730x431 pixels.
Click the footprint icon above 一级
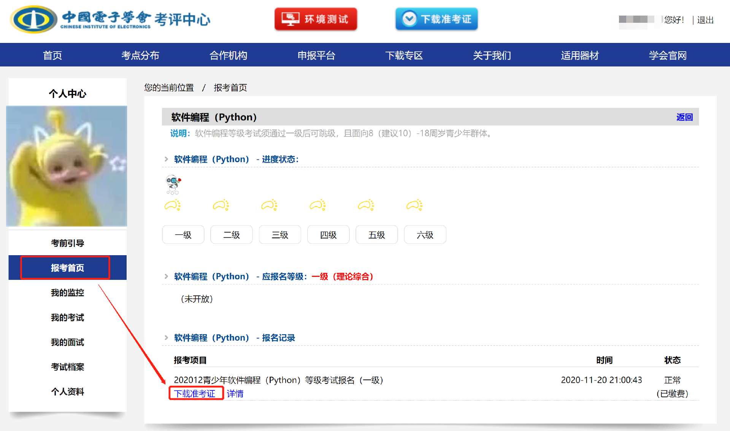(x=173, y=205)
